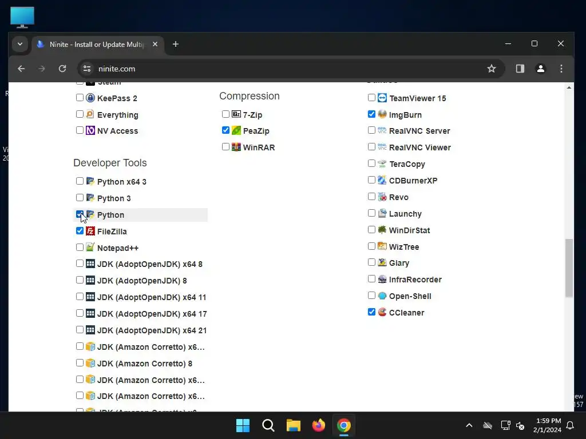Click the Open-Shell icon
586x439 pixels.
[x=382, y=296]
